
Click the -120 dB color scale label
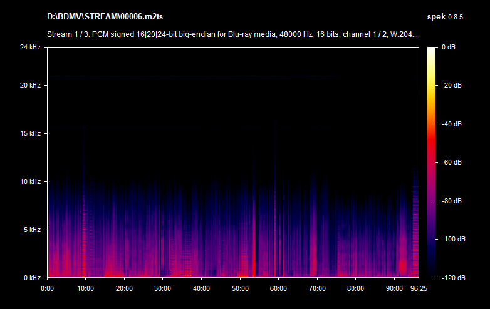point(451,278)
